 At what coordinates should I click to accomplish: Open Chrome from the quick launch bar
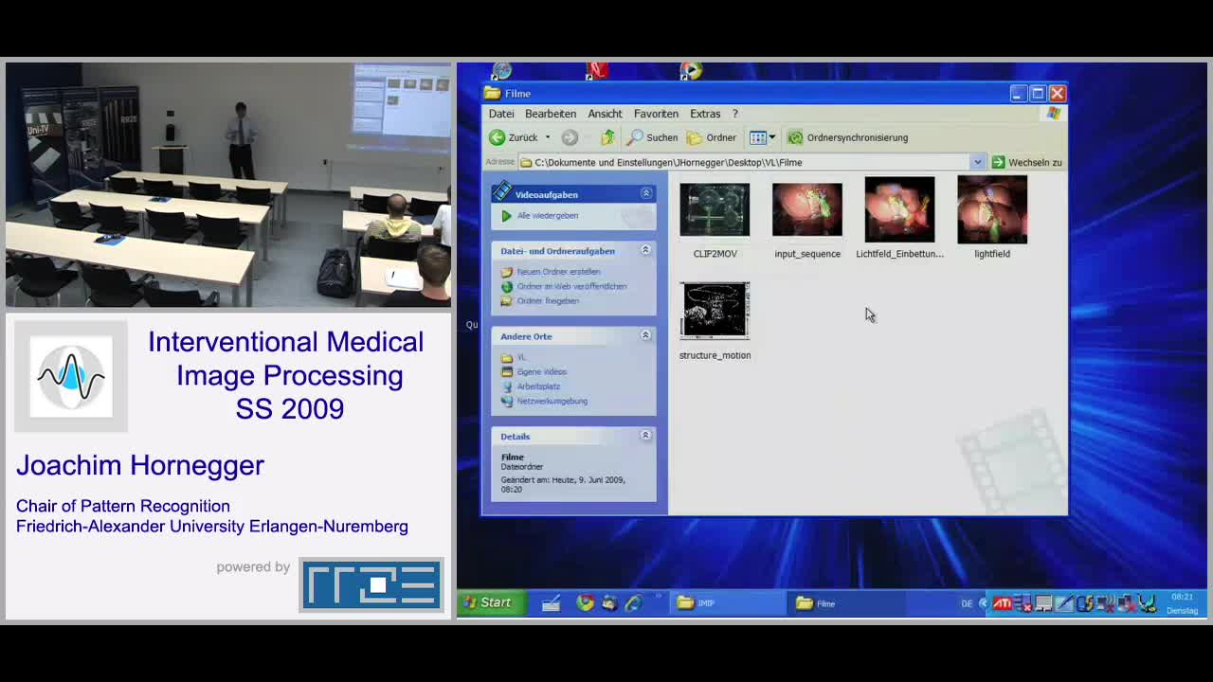pyautogui.click(x=585, y=603)
